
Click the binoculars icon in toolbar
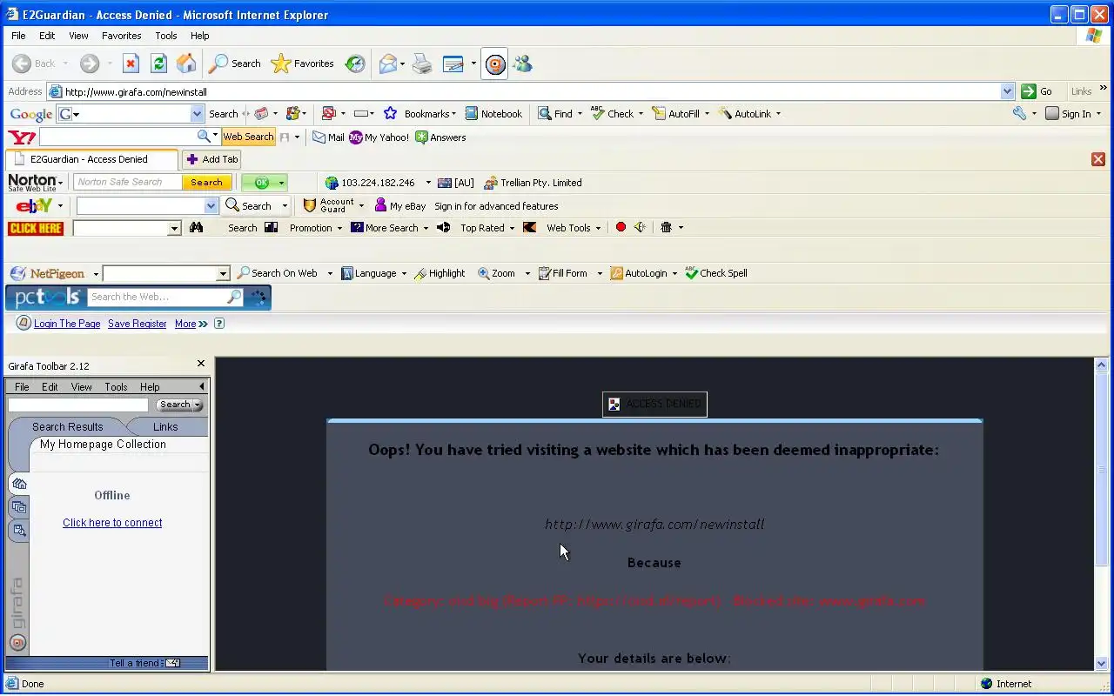197,228
